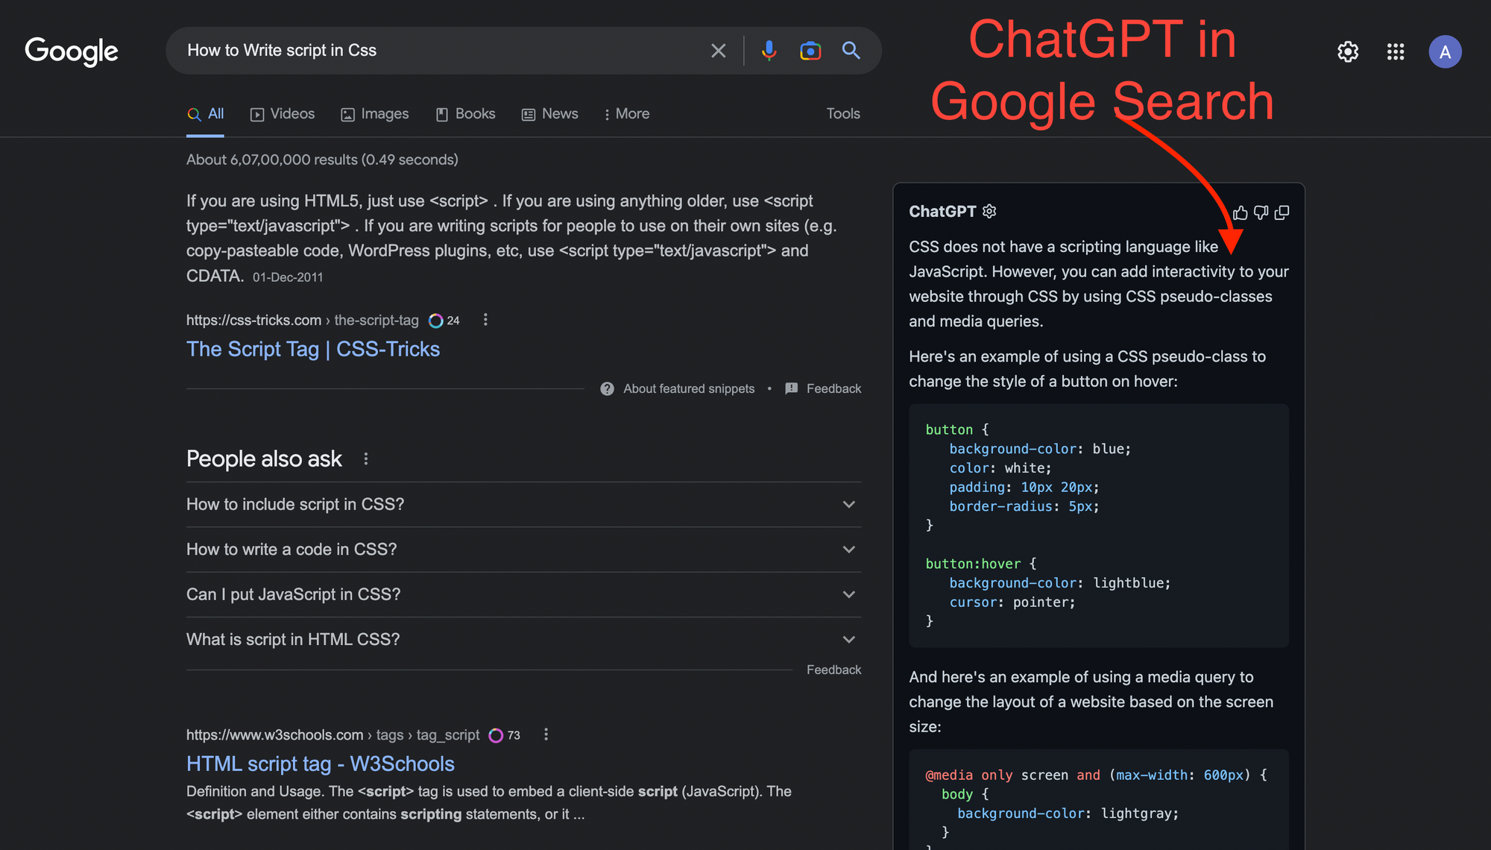The image size is (1491, 850).
Task: Open three-dot menu for w3schools result
Action: point(546,734)
